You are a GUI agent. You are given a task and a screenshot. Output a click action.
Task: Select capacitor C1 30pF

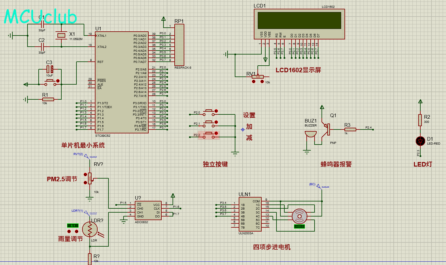click(42, 24)
